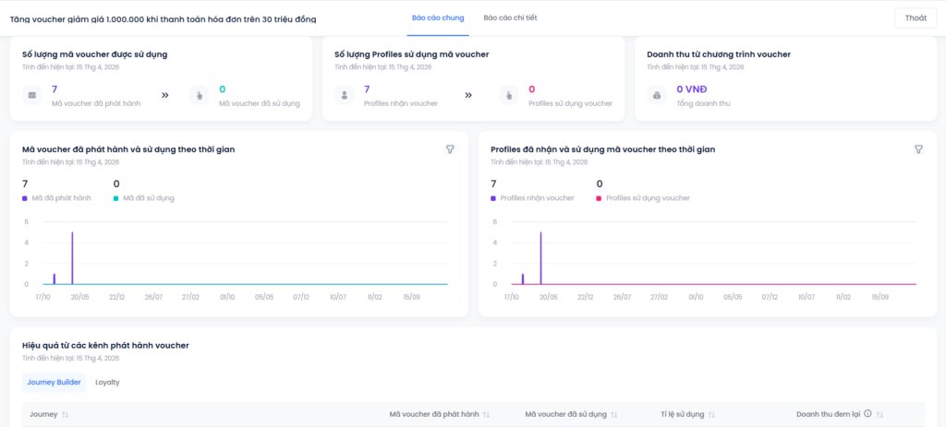
Task: Click info icon beside Doanh thu đem lại
Action: tap(867, 414)
